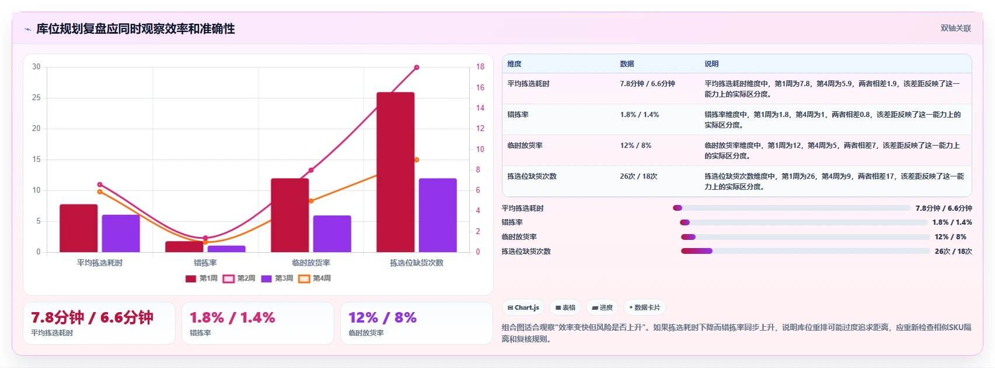Viewport: 995px width, 368px height.
Task: Click the 拣选位缺货次数 progress bar
Action: point(805,251)
